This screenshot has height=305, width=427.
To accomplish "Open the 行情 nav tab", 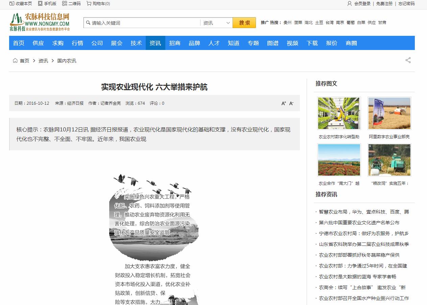I will pyautogui.click(x=77, y=43).
